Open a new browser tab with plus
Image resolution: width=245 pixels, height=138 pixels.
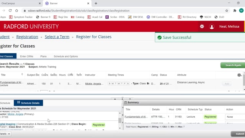pos(96,3)
